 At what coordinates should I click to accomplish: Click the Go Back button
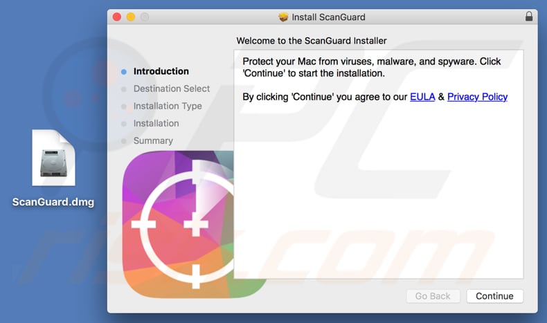pos(433,296)
